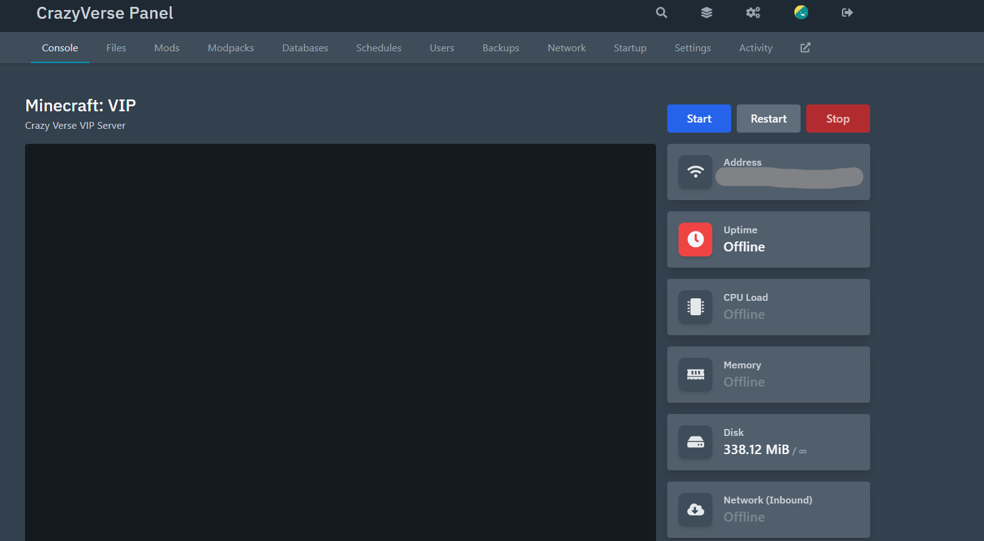Click the 338.12 MiB disk value
Viewport: 984px width, 541px height.
(756, 450)
